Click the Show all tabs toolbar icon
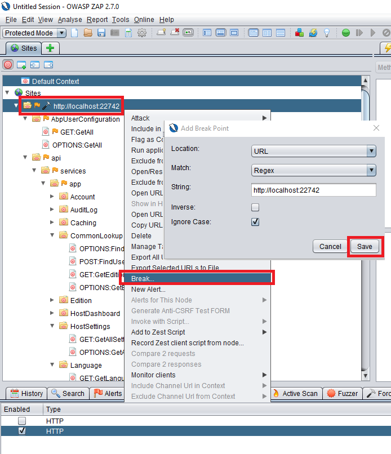 [x=161, y=32]
